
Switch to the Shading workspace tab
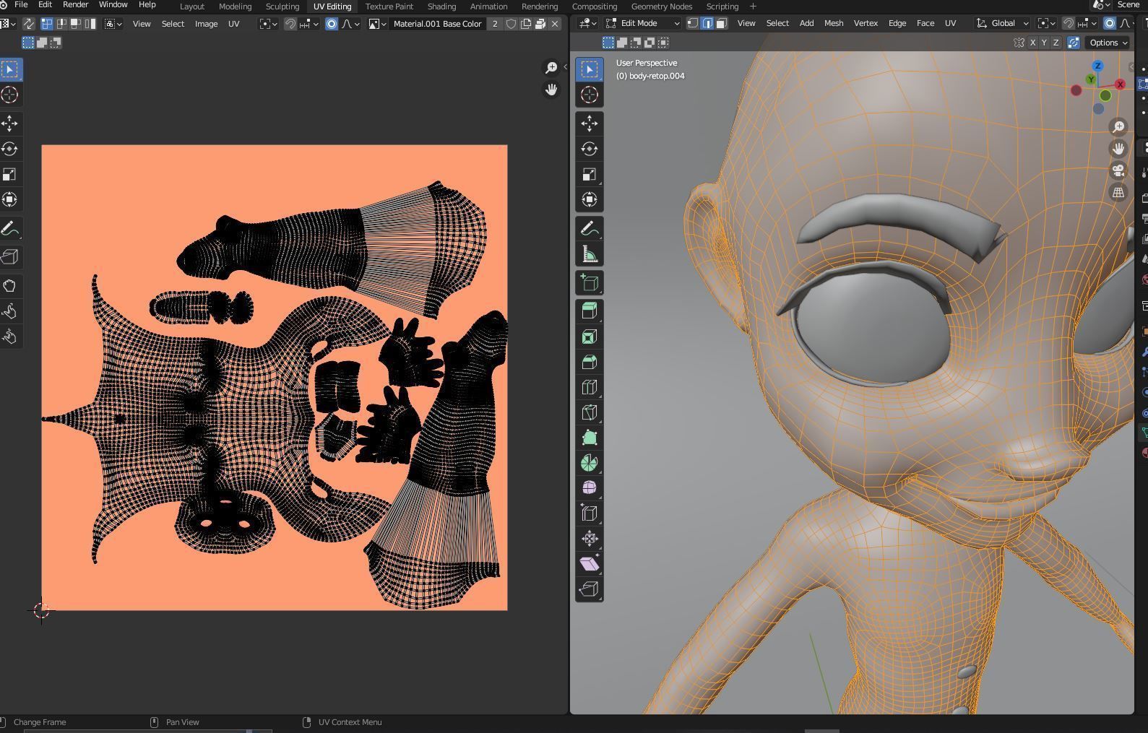coord(441,6)
